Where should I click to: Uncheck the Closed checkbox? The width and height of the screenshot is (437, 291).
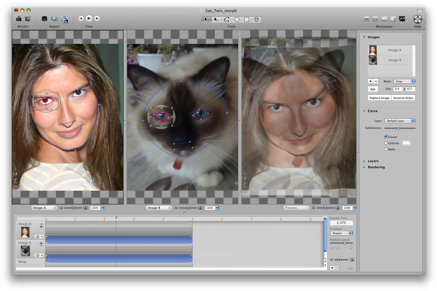coord(386,137)
